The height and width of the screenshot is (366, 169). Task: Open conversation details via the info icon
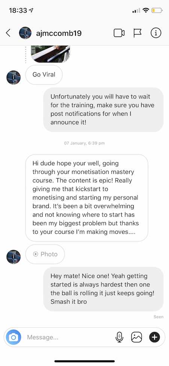click(156, 33)
